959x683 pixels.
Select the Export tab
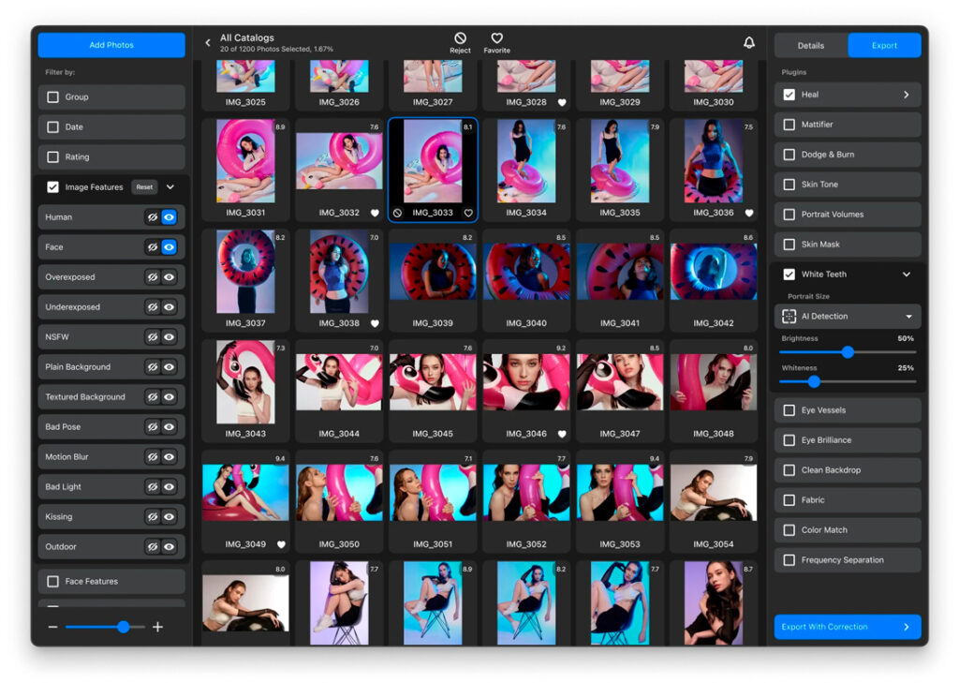click(884, 45)
